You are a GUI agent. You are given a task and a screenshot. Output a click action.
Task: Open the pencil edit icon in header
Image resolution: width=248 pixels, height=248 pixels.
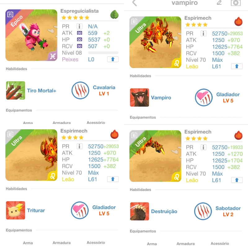coord(219,3)
